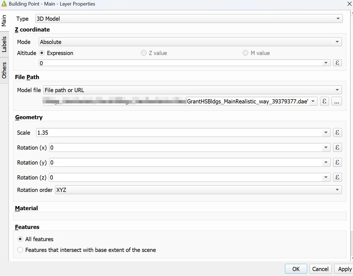Open the Model file source dropdown

193,90
